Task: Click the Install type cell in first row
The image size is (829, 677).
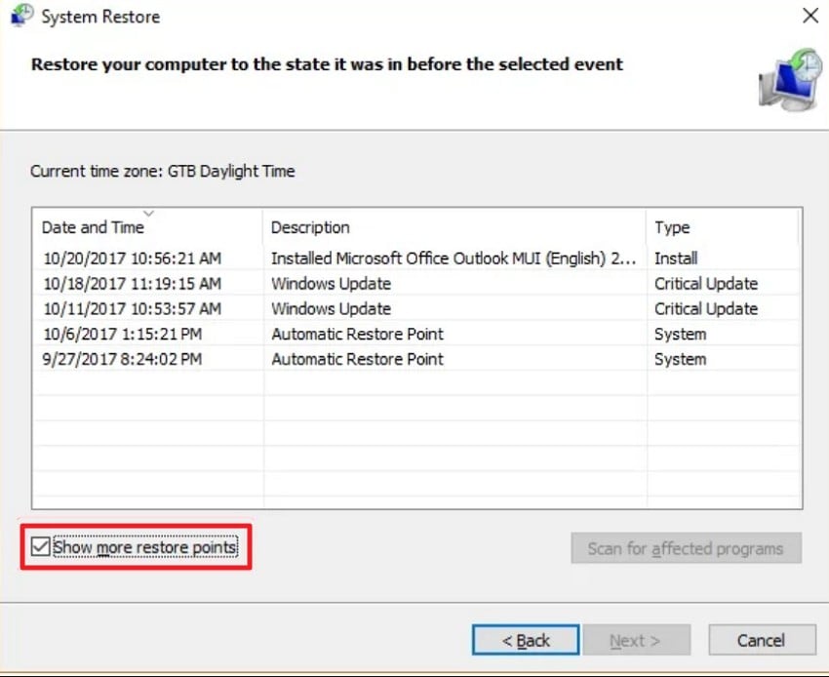Action: click(x=676, y=259)
